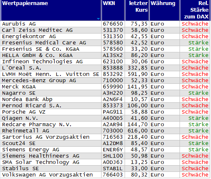211x179 pixels.
Task: Click WKN A13SX2 cell
Action: click(x=113, y=55)
